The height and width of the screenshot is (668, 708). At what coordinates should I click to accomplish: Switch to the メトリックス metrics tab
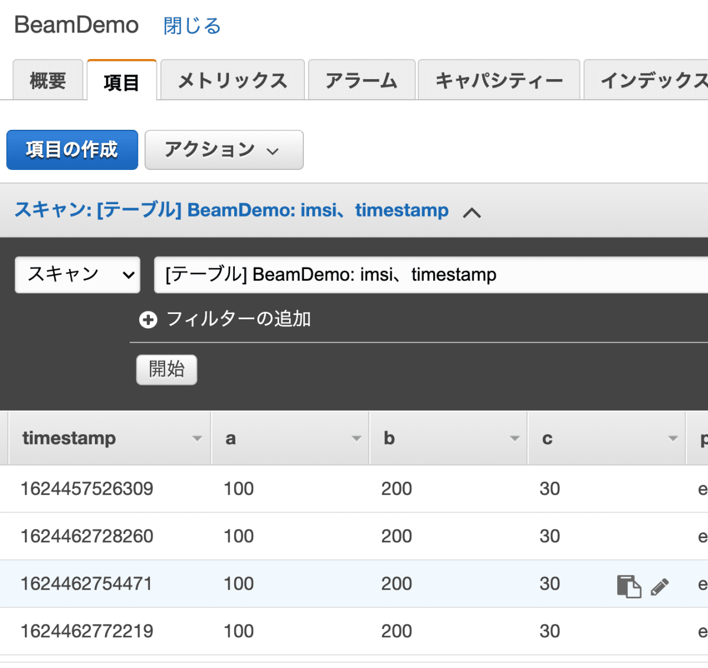(x=232, y=80)
